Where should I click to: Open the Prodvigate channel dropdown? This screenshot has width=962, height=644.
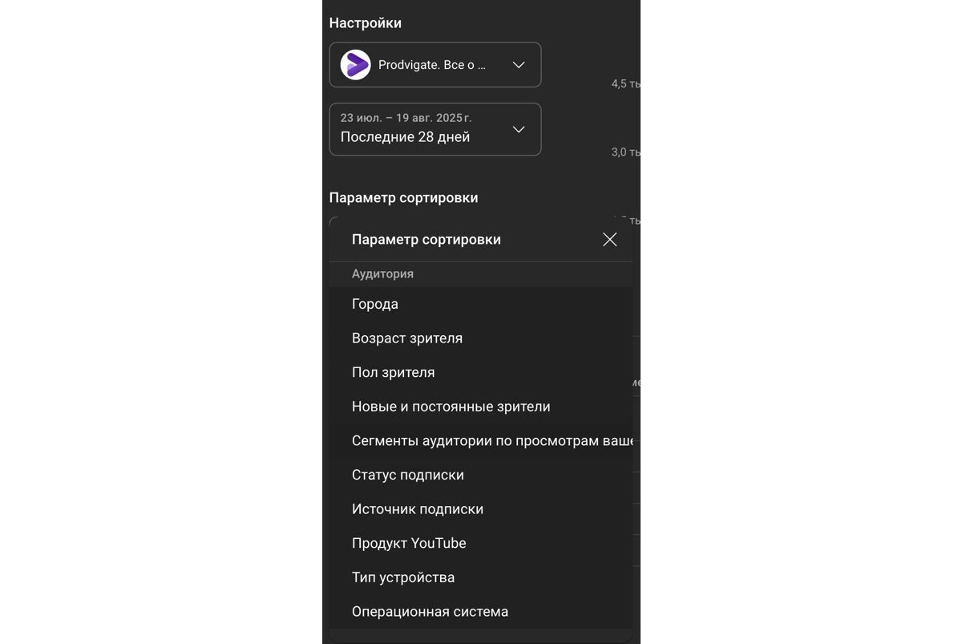point(435,65)
